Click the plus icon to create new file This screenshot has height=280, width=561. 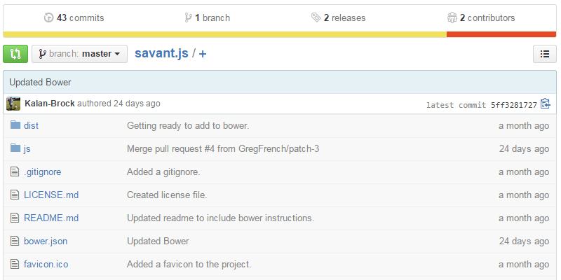[203, 54]
